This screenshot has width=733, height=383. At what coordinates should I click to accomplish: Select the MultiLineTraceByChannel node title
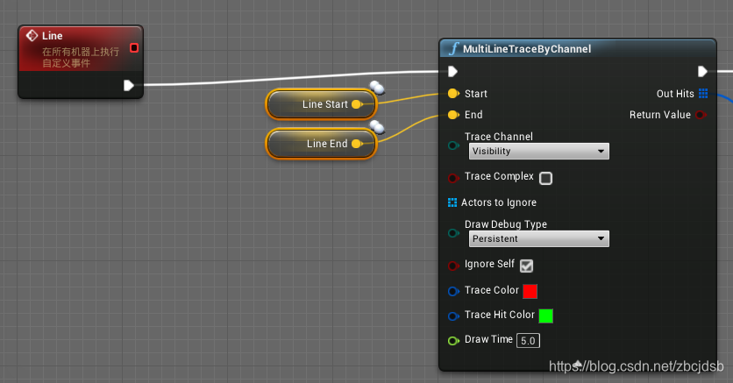click(x=527, y=49)
